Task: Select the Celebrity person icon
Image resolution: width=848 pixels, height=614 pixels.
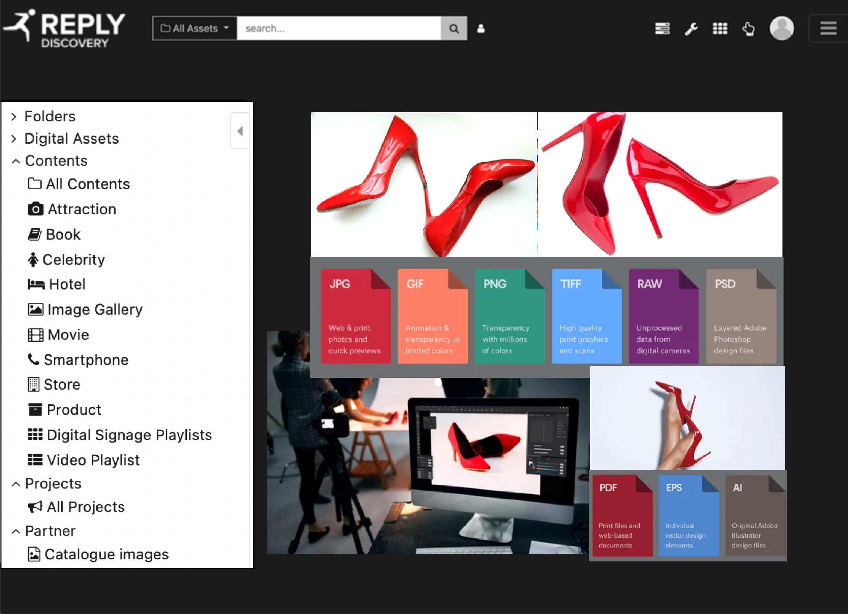Action: point(33,260)
